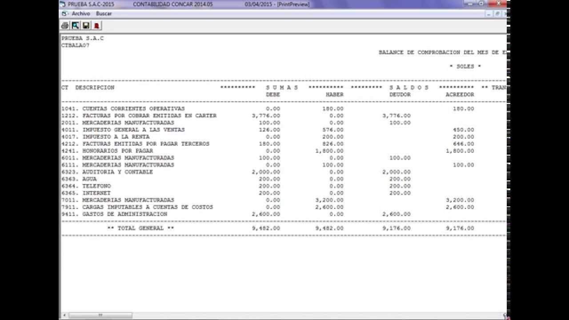Click ACREEDOR value 646.00 for account 4212

click(x=464, y=144)
